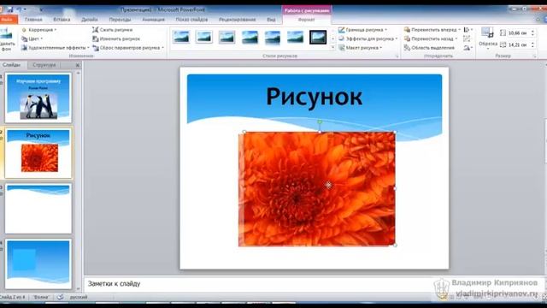This screenshot has width=547, height=308.
Task: Click the orange flower picture on slide
Action: click(x=317, y=189)
